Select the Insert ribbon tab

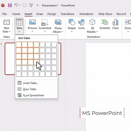coord(28,14)
